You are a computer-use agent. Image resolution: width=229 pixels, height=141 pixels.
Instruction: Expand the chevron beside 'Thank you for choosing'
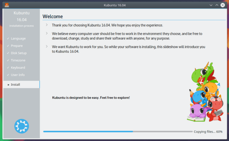[x=47, y=25]
